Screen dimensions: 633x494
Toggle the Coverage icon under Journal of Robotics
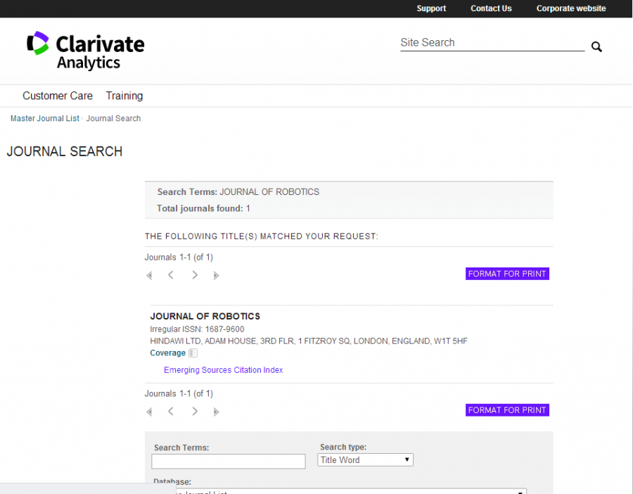193,353
